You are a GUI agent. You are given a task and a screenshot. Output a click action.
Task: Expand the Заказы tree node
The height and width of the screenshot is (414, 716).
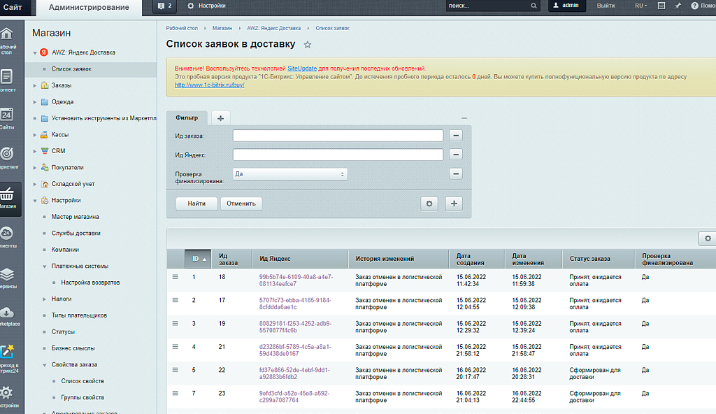tap(36, 85)
